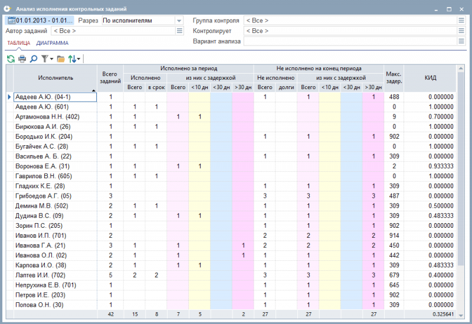This screenshot has height=324, width=472.
Task: Click the filter funnel icon
Action: pos(45,58)
